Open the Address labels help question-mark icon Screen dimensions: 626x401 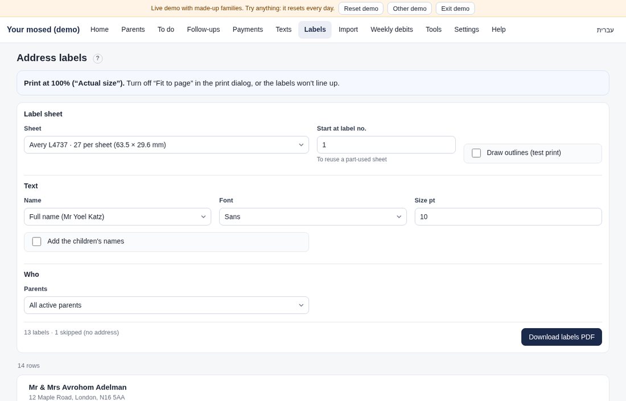[97, 58]
